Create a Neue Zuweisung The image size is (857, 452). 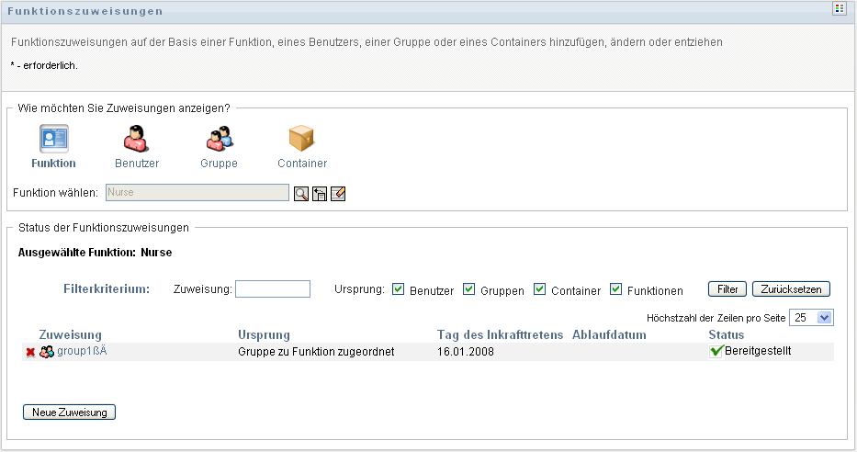click(69, 412)
